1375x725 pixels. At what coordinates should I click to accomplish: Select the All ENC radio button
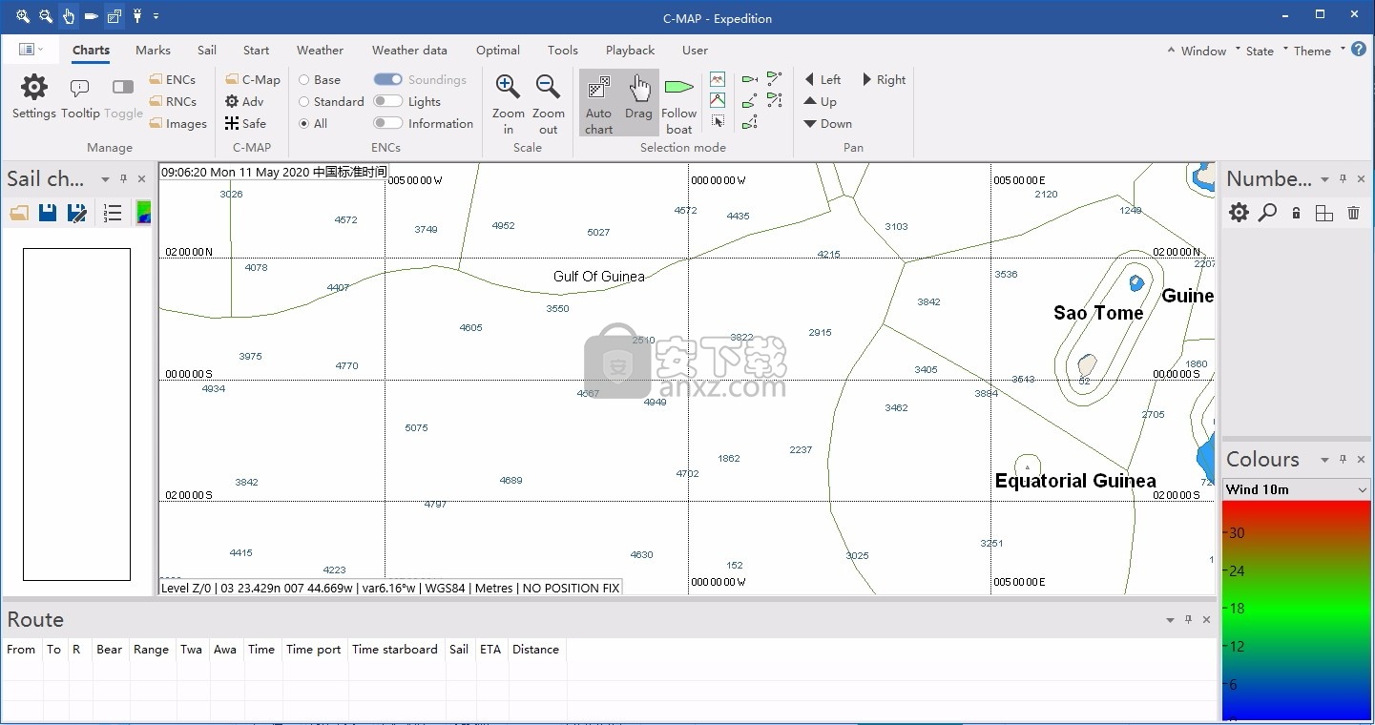click(x=303, y=124)
